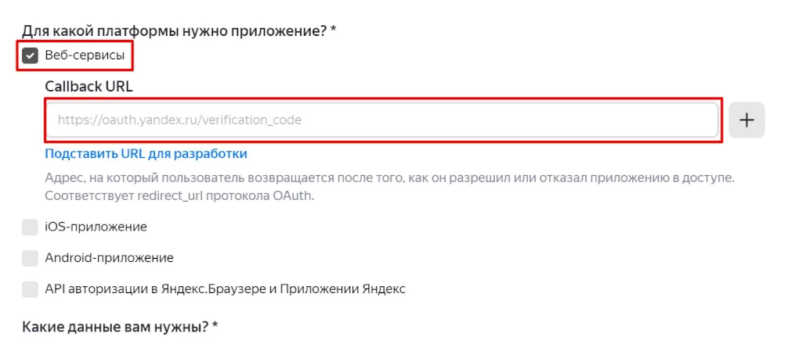This screenshot has width=802, height=351.
Task: Check the API авторизации в Яндекс.Браузере box
Action: [31, 289]
